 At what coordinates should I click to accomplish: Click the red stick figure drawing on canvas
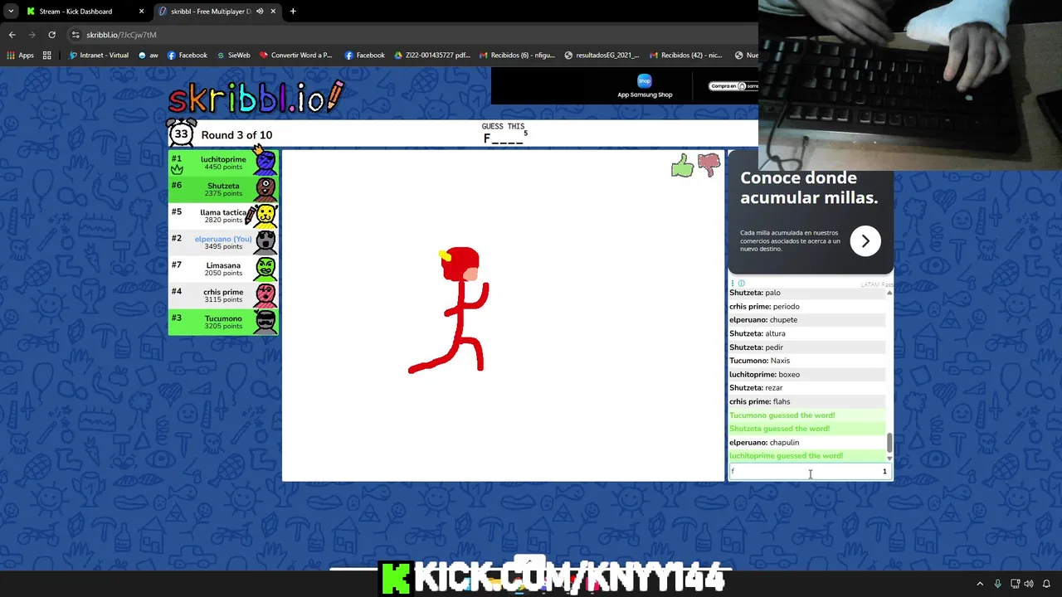click(451, 309)
